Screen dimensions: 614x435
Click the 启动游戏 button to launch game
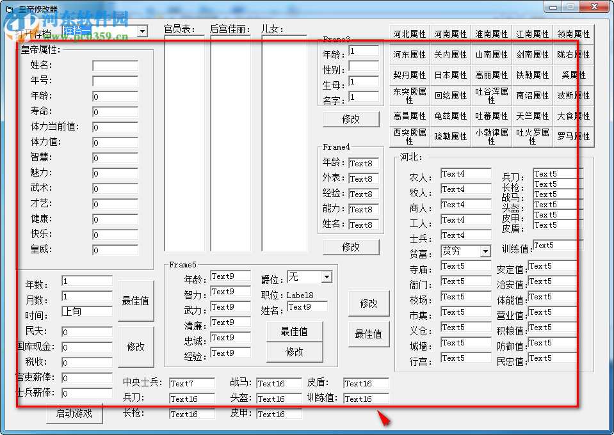point(74,415)
